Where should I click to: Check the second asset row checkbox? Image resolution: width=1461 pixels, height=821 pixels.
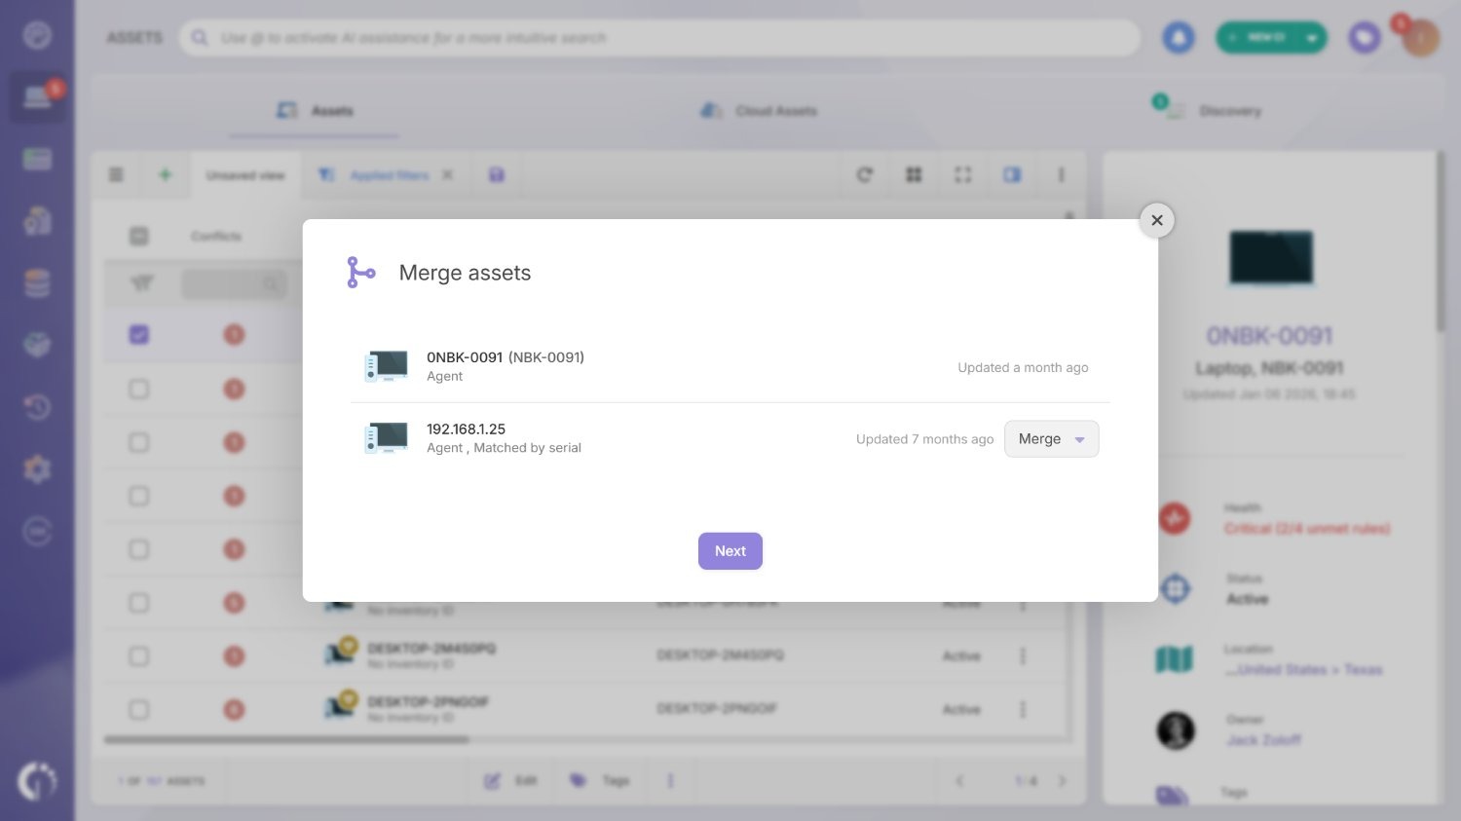[x=139, y=388]
